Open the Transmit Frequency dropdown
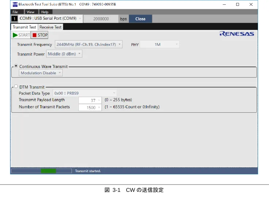 point(89,44)
